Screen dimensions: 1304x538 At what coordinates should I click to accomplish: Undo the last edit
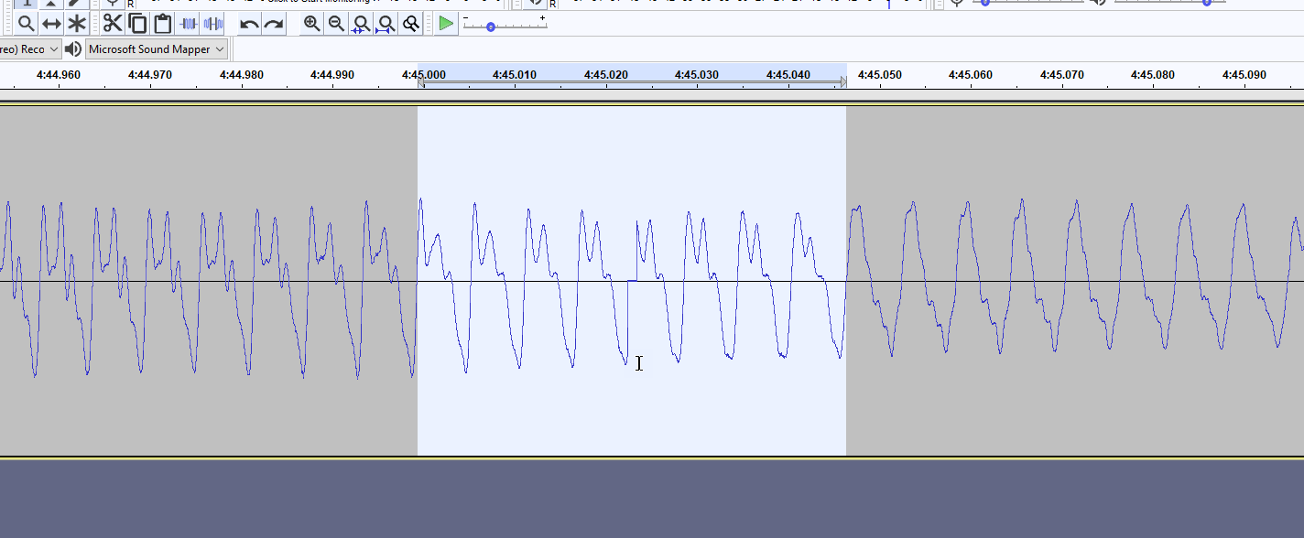pos(249,23)
